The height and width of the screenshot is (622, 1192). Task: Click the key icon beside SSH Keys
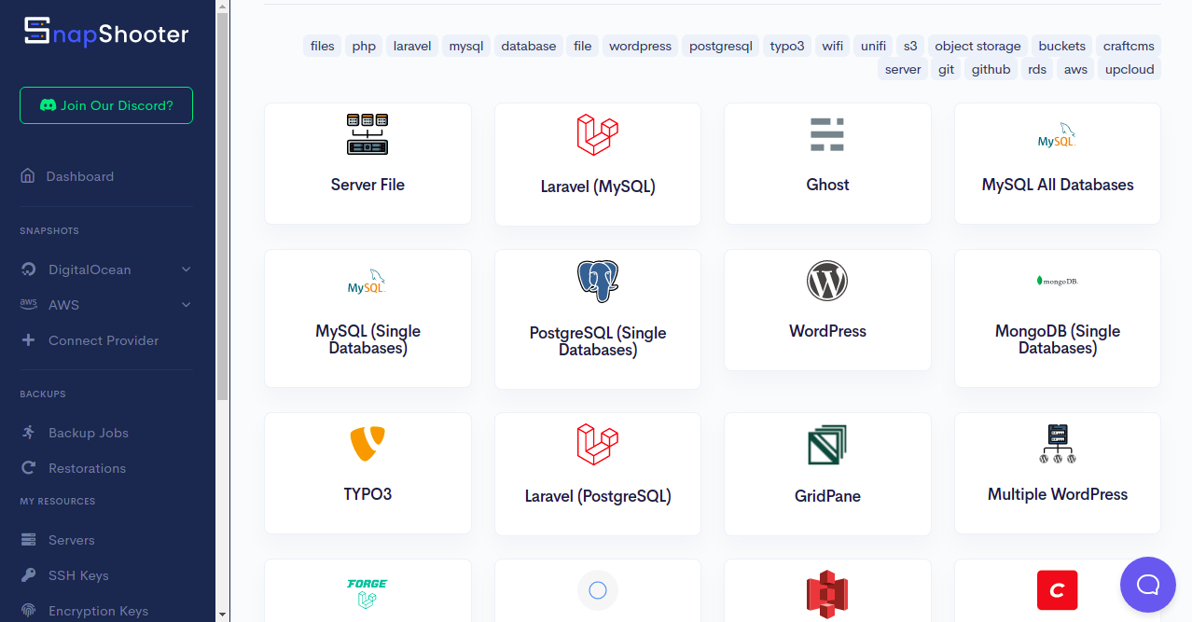pyautogui.click(x=29, y=575)
